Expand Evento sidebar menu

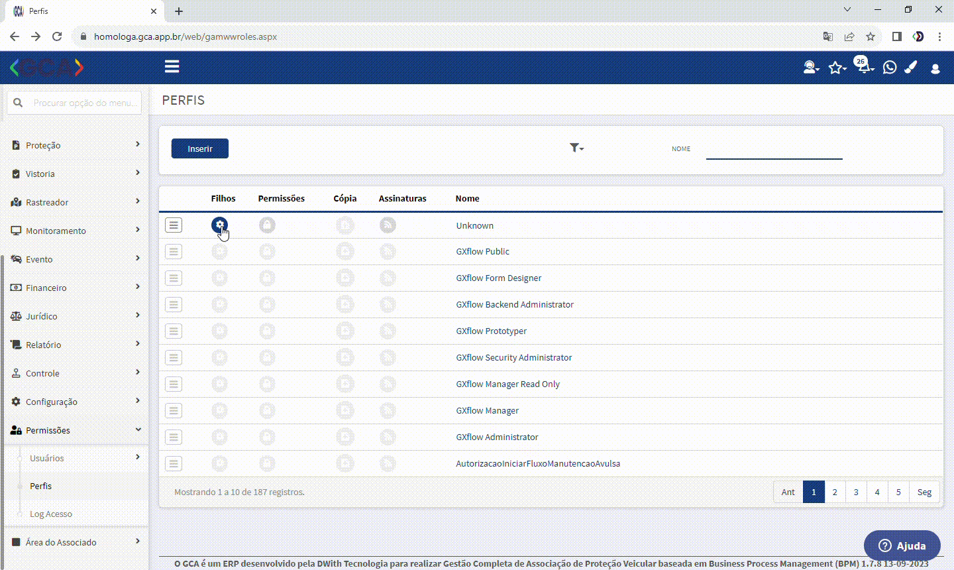point(76,259)
